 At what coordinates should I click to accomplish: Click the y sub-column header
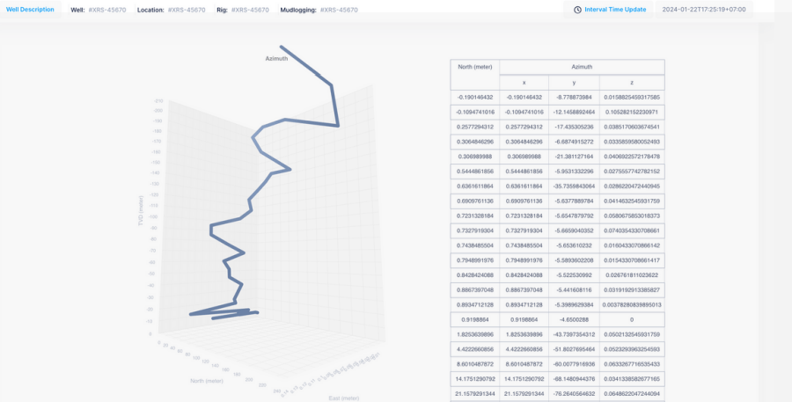pos(574,82)
